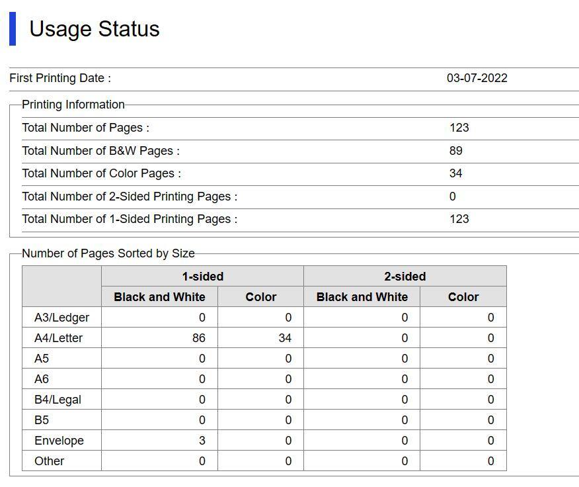Click the Total Number of Color Pages label
Screen dimensions: 579x487
pos(101,173)
